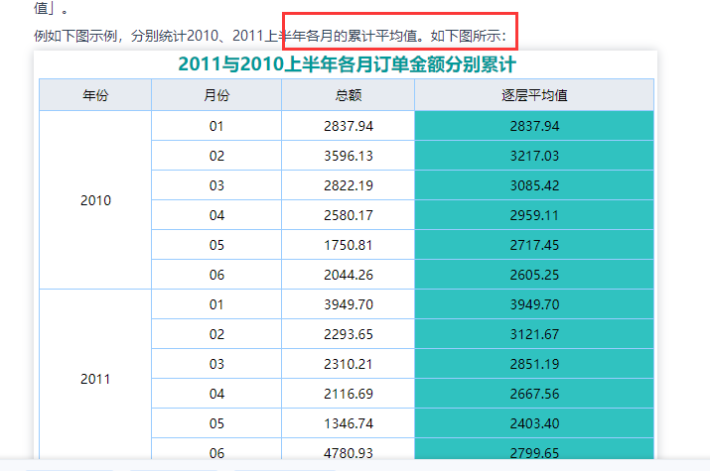Select the 月份 column header

tap(216, 95)
